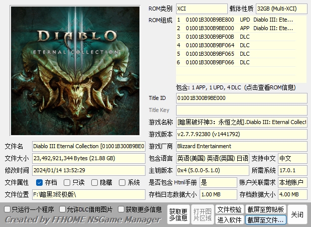Click the 账户关联需求 本地账户 field
The image size is (311, 227).
pos(293,182)
